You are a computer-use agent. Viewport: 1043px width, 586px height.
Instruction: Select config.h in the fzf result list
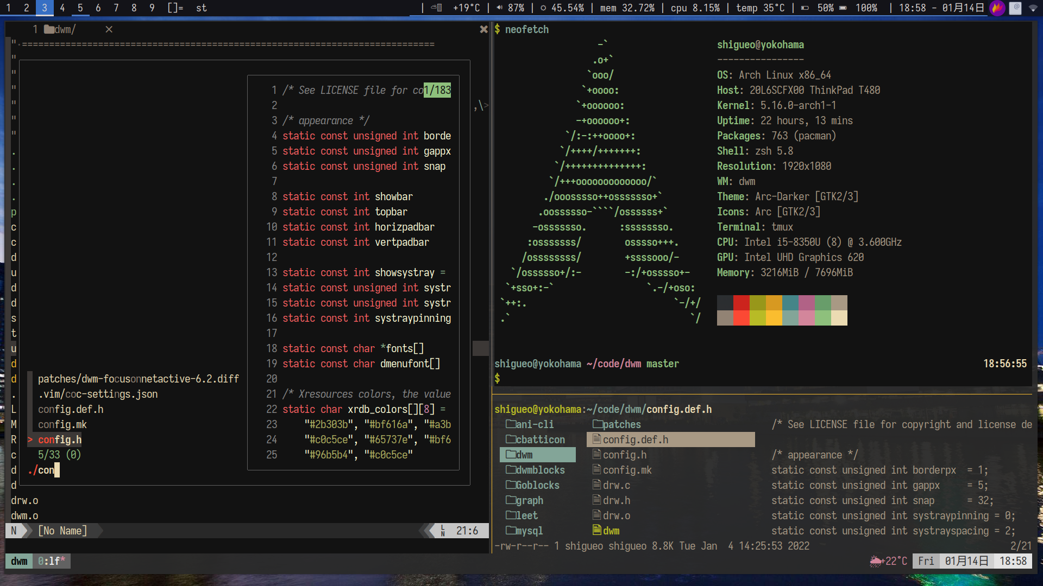point(60,439)
